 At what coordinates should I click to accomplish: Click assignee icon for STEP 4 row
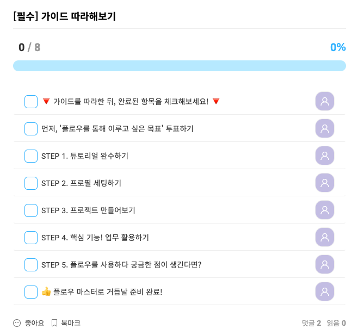pyautogui.click(x=325, y=237)
